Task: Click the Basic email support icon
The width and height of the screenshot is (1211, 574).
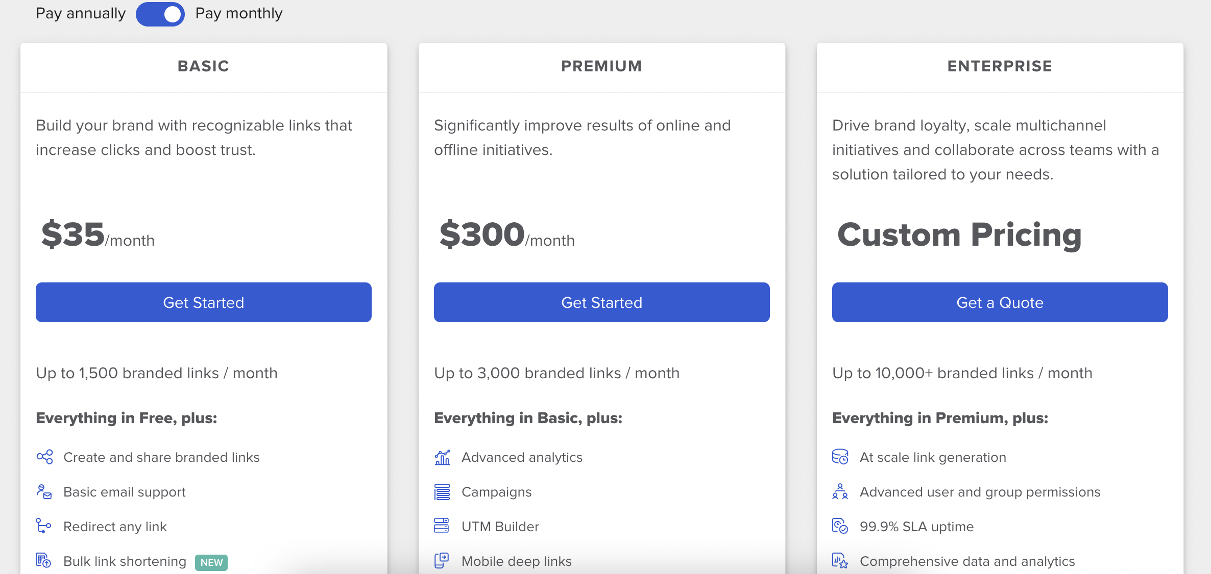Action: 44,491
